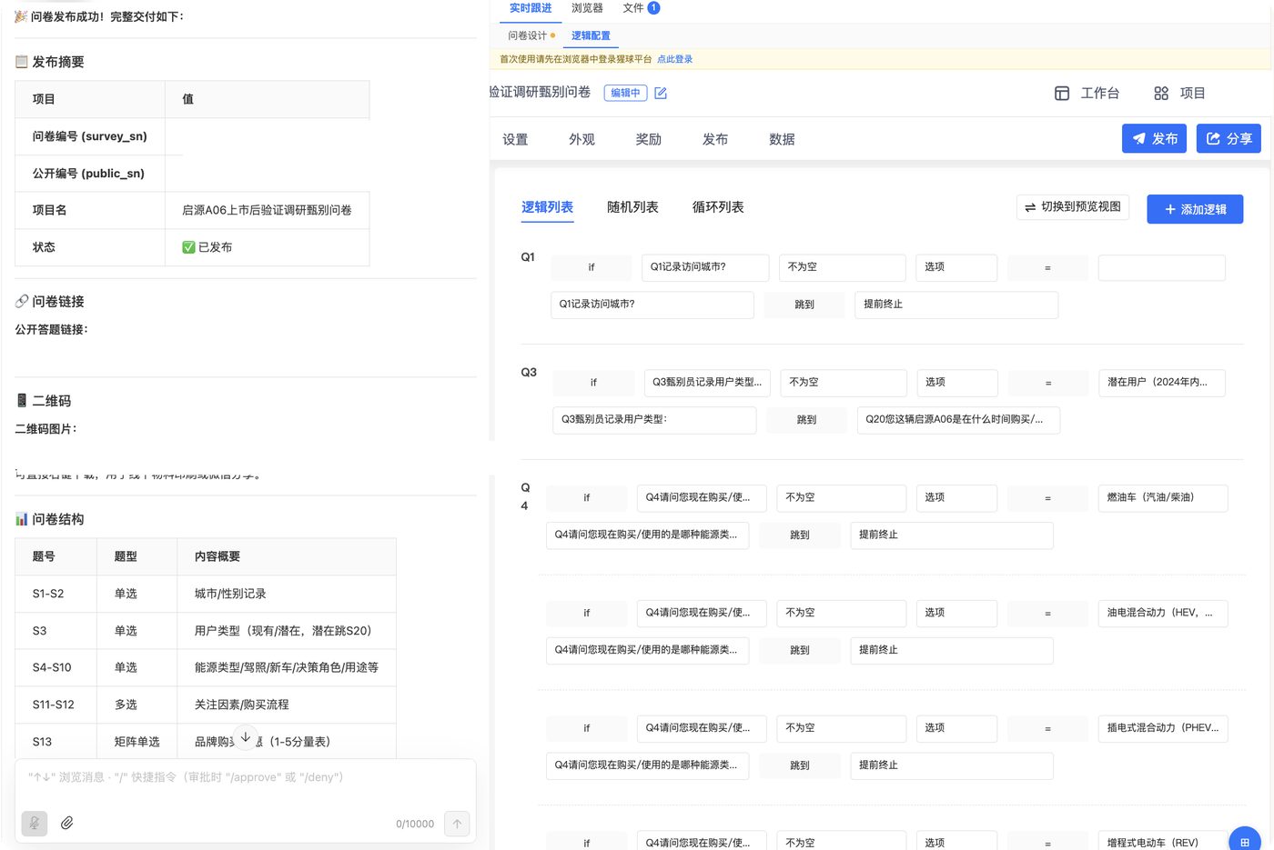1274x850 pixels.
Task: Open the 插电式混合动力 value dropdown
Action: 1163,728
